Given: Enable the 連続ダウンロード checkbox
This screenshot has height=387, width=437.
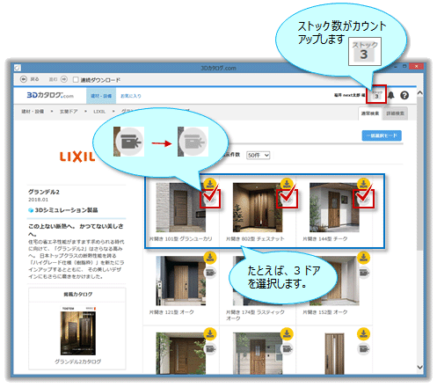Looking at the screenshot, I should point(76,79).
